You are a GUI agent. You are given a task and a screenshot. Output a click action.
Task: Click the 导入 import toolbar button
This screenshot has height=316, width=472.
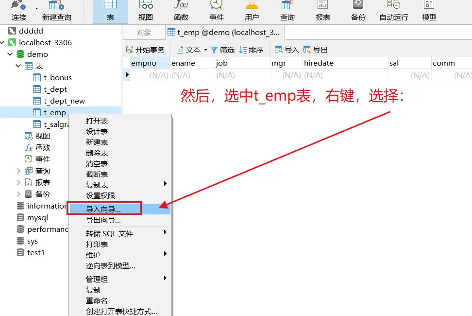(287, 50)
